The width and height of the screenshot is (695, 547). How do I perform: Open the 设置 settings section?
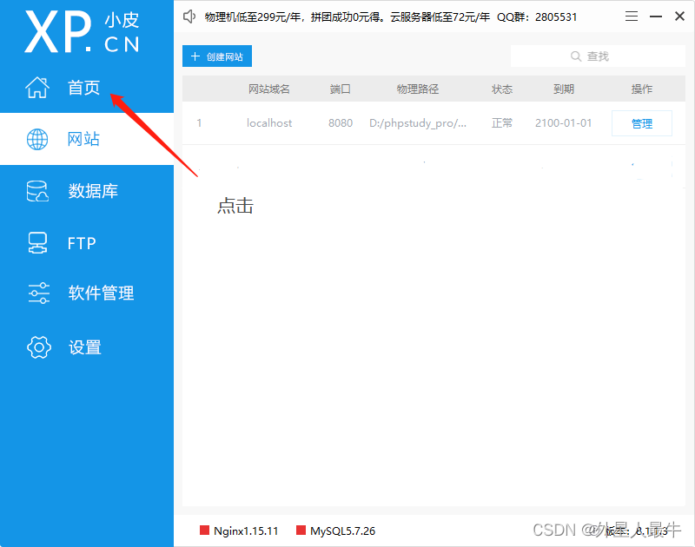pos(87,347)
